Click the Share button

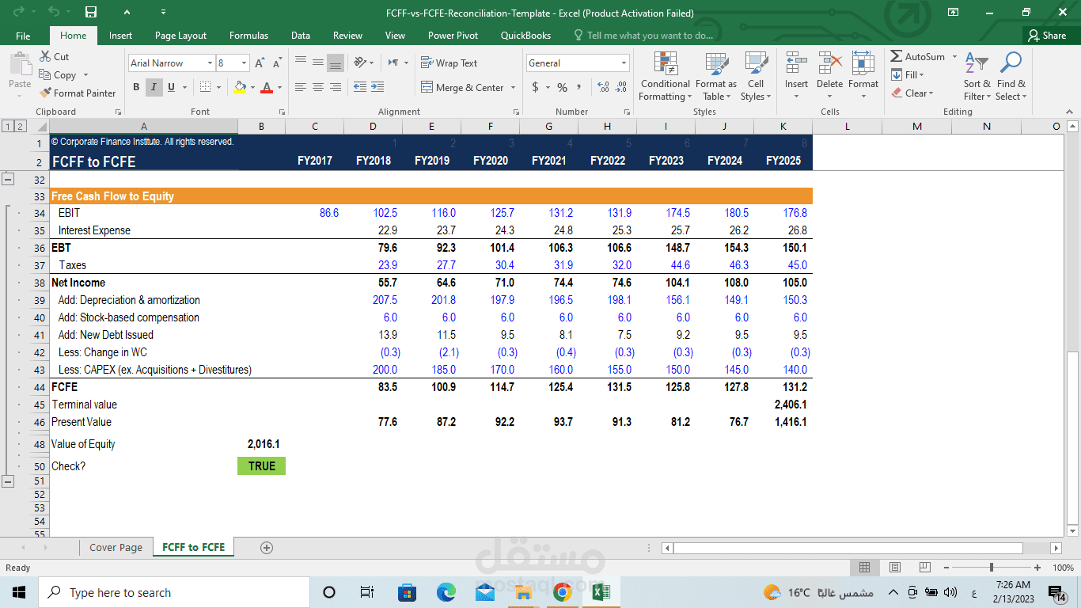(x=1047, y=36)
